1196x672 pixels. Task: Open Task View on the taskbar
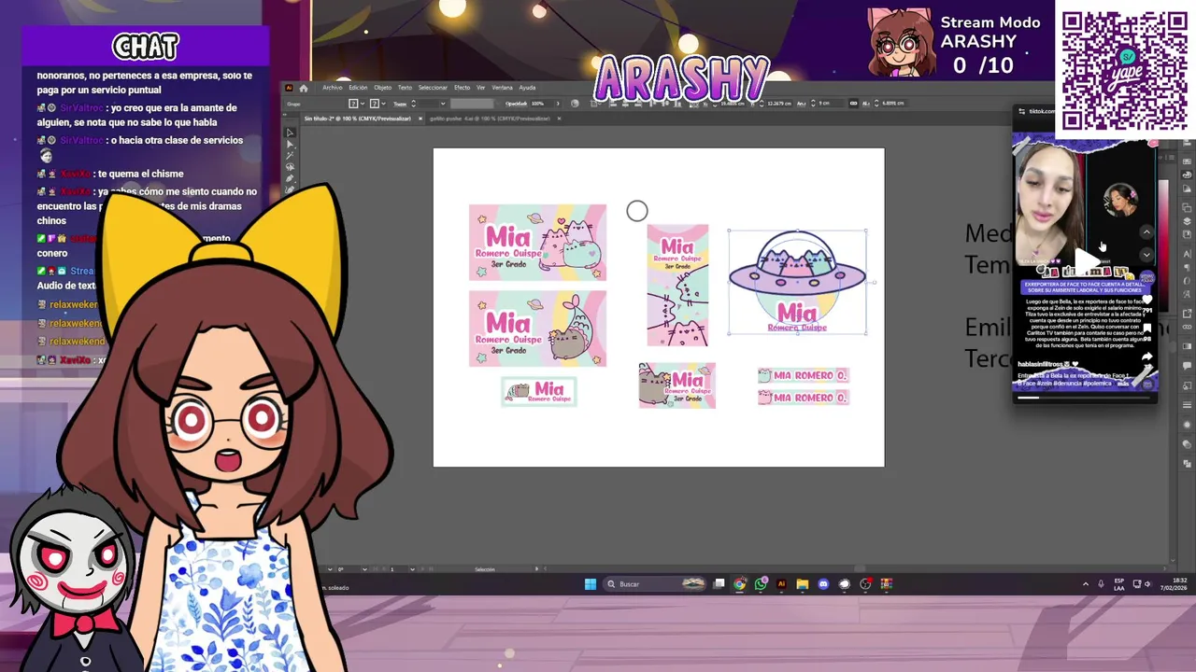[x=719, y=584]
